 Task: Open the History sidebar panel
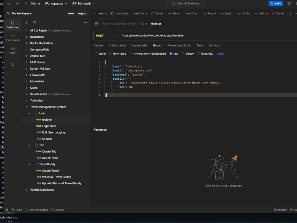pos(13,50)
